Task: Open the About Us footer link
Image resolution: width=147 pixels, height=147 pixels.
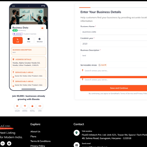Action: coord(35,132)
